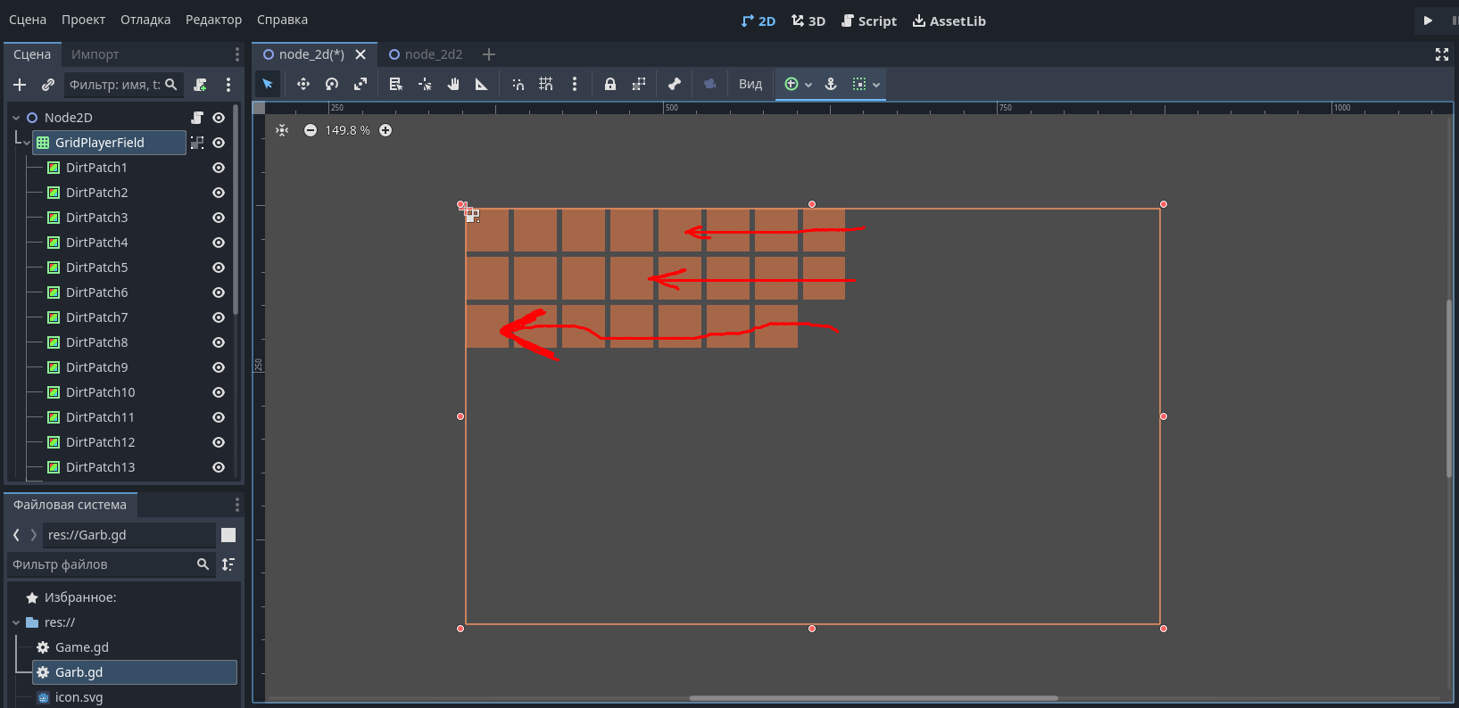Attach a new script to selected node
1459x708 pixels.
tap(200, 85)
